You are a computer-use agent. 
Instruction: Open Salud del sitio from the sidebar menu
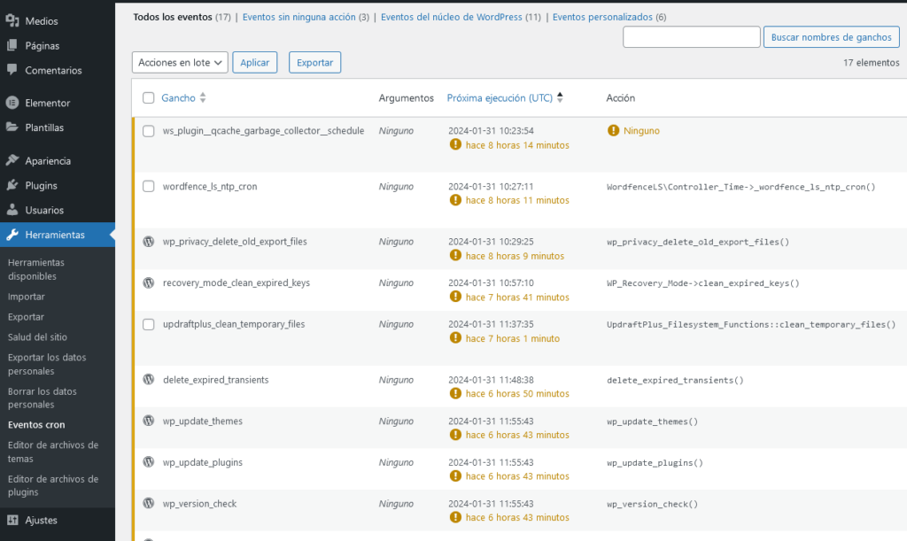37,336
